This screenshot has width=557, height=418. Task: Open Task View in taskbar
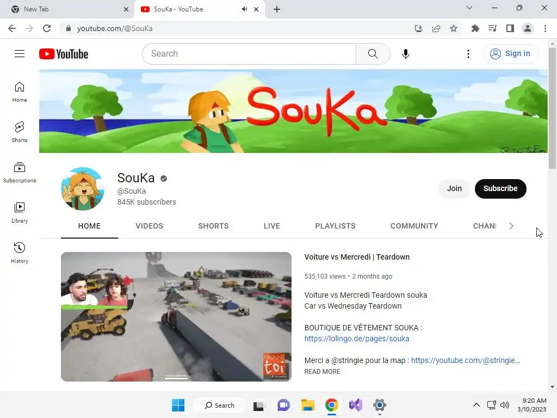[x=258, y=405]
